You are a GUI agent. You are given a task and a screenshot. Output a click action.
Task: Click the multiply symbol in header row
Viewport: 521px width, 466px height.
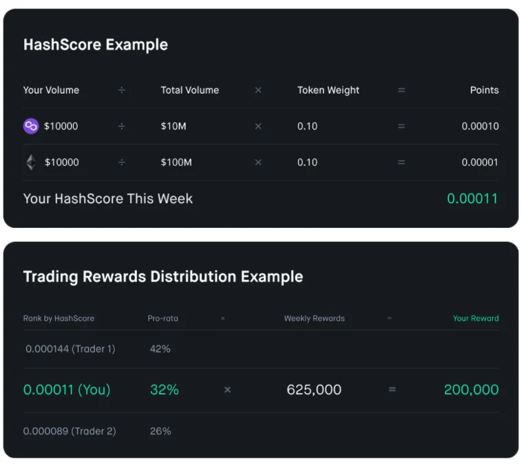pos(258,90)
